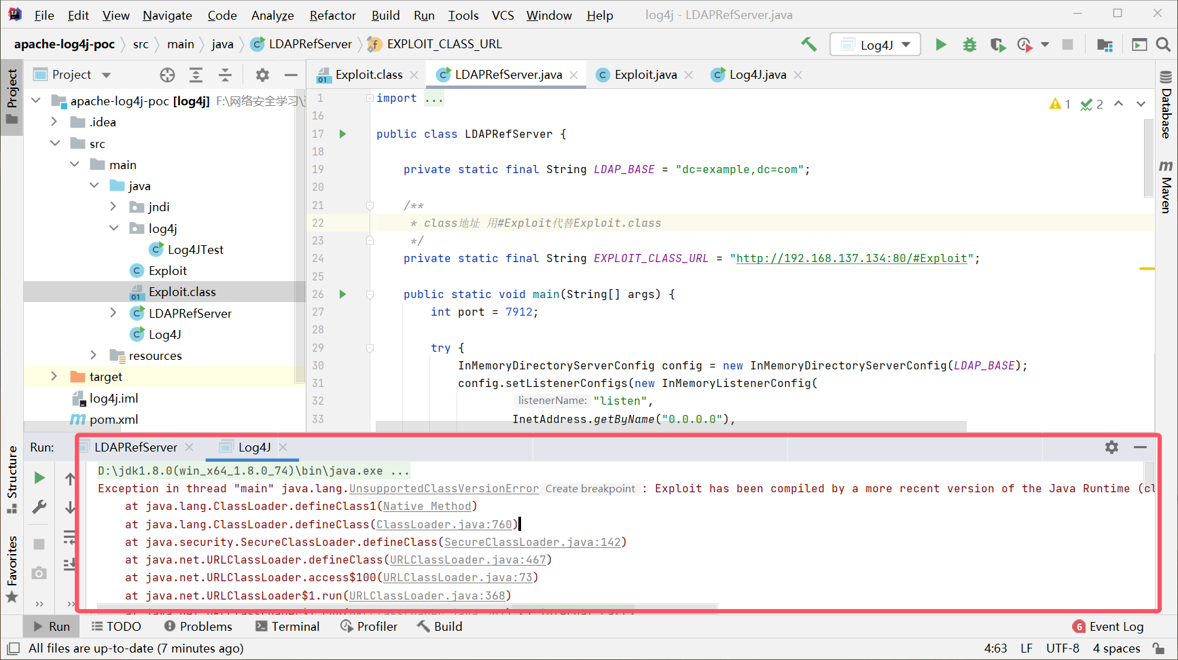
Task: Collapse apache-log4j-poc root node
Action: coord(36,100)
